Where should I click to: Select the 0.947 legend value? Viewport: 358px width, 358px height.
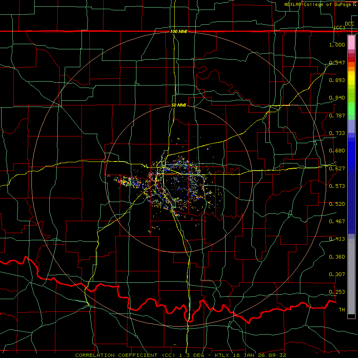point(337,62)
